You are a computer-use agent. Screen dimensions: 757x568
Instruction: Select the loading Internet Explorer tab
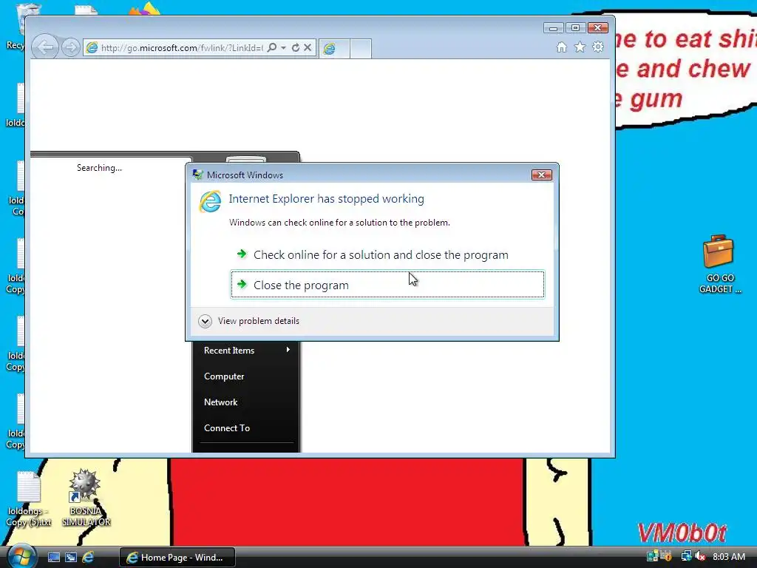334,48
